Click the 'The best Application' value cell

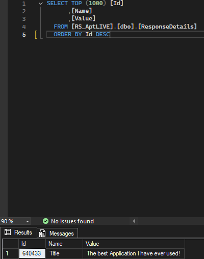click(134, 253)
